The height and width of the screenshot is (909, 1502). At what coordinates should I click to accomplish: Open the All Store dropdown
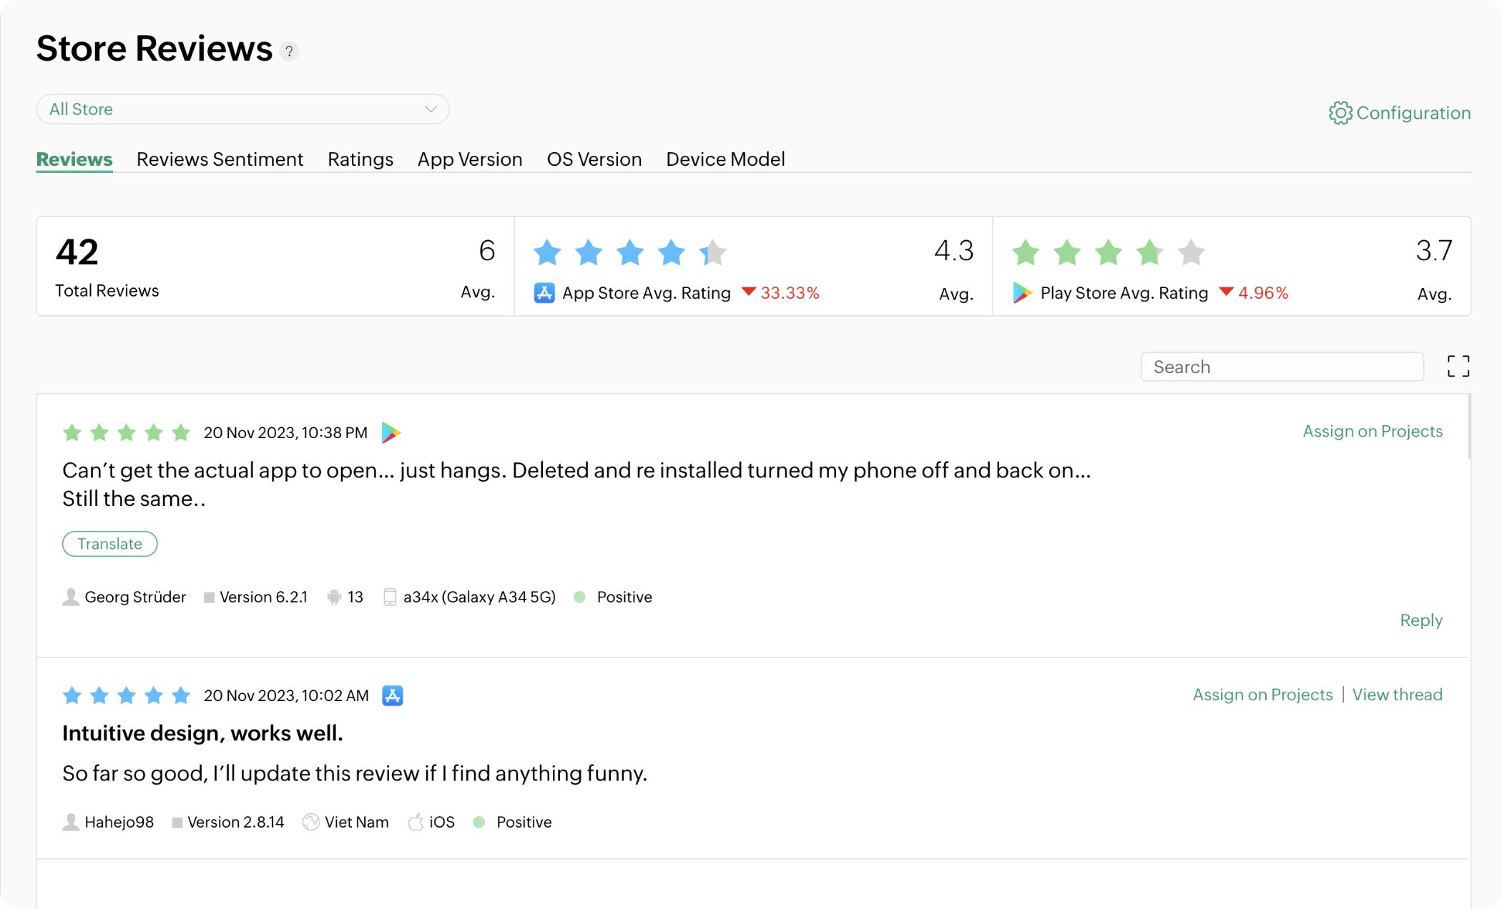tap(242, 109)
